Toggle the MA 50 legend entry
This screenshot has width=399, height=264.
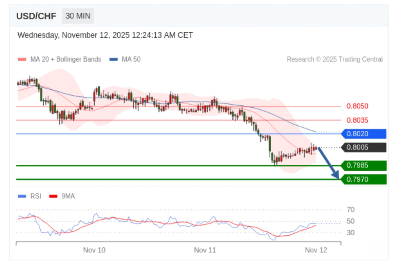[131, 59]
